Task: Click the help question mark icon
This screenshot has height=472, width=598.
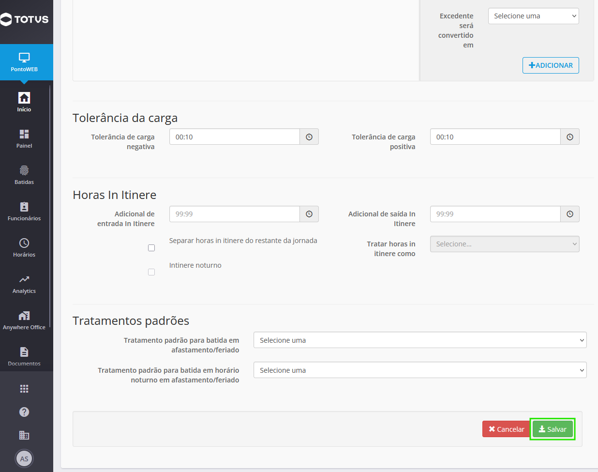Action: [24, 412]
